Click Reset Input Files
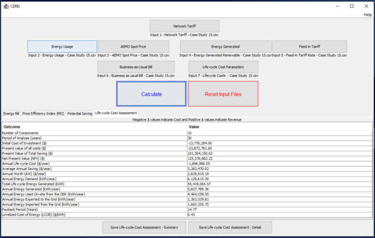The width and height of the screenshot is (375, 238). (223, 94)
